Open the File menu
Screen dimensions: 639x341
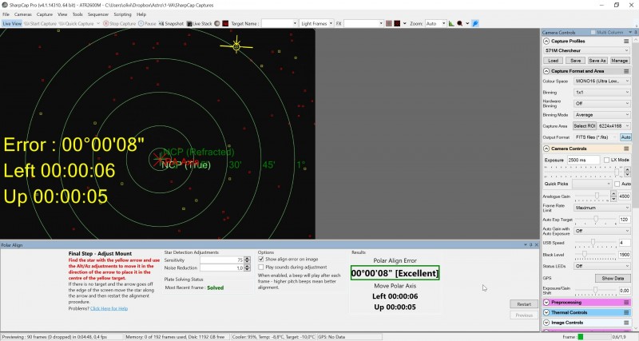tap(6, 14)
